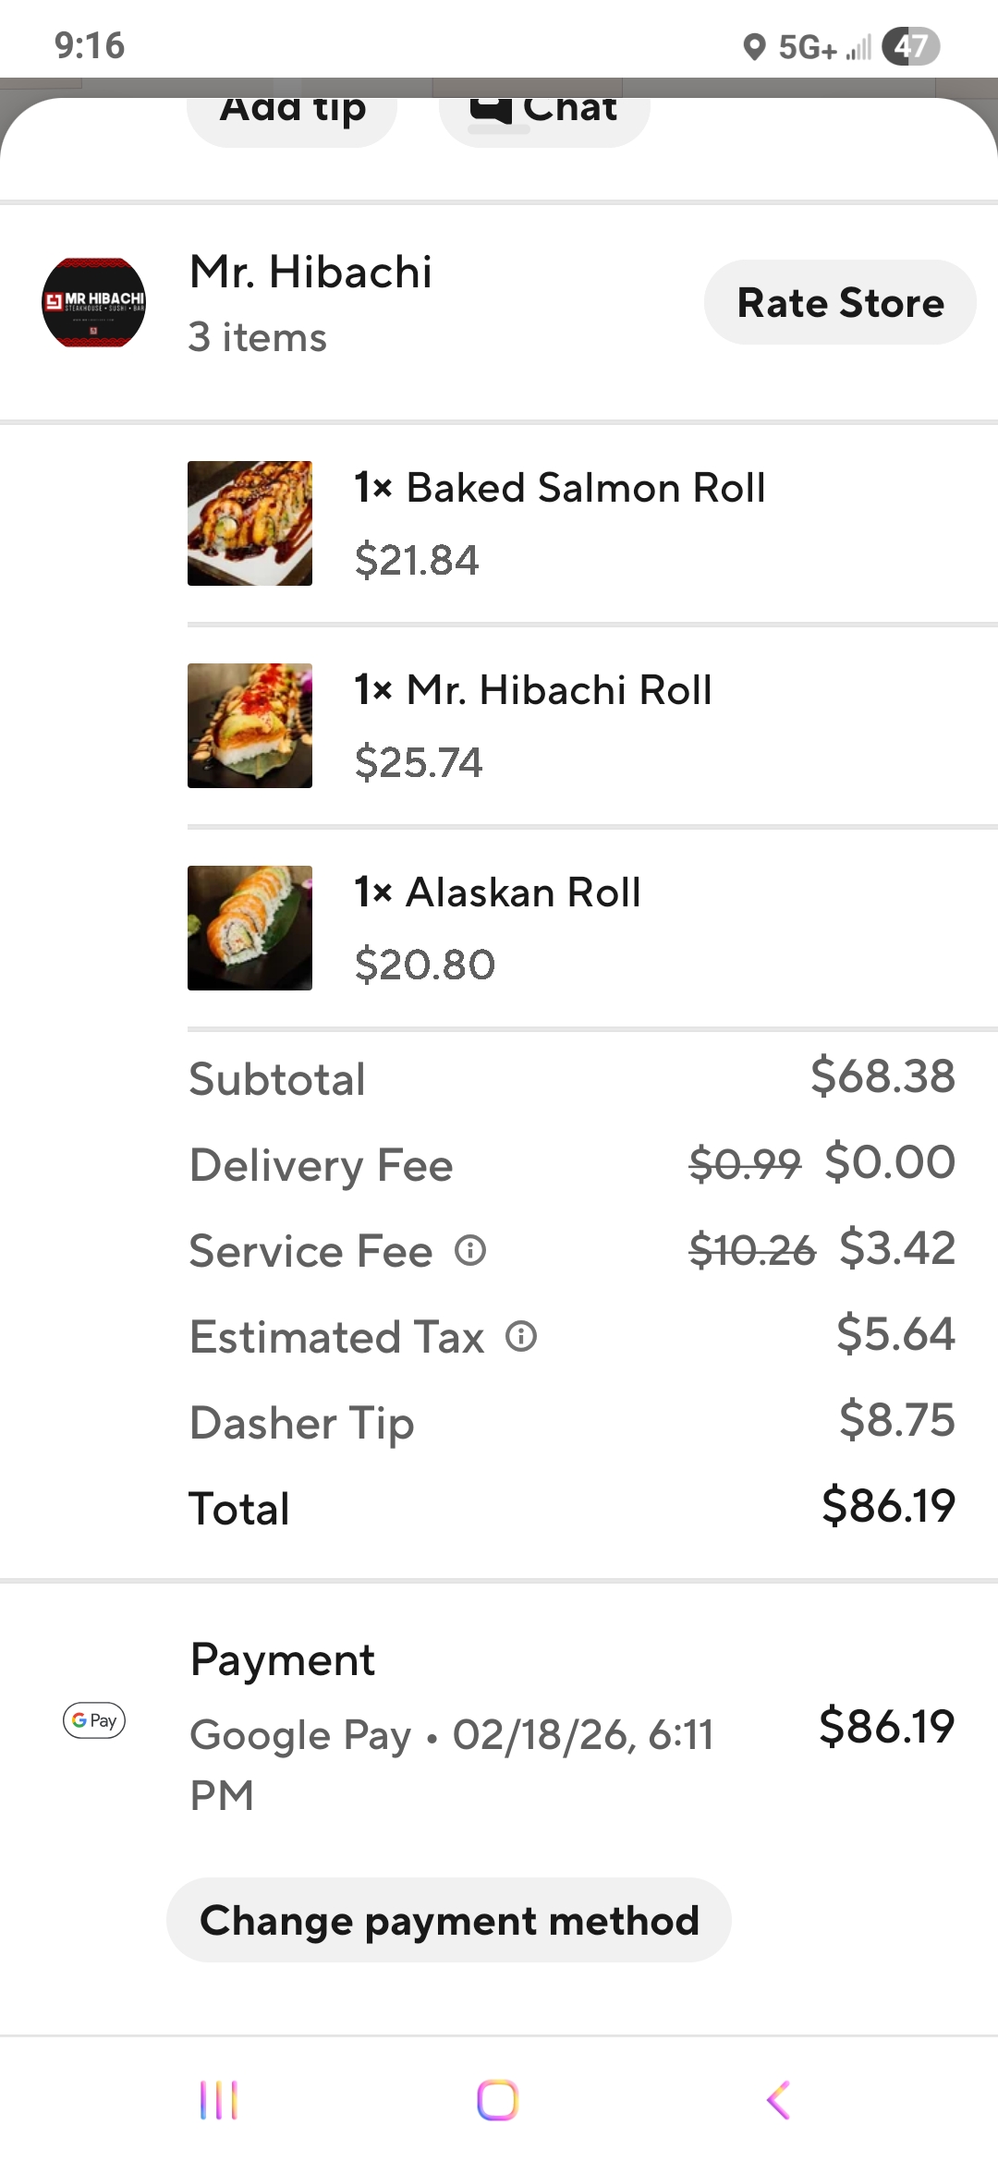Open the Chat button
This screenshot has width=998, height=2162.
point(544,115)
